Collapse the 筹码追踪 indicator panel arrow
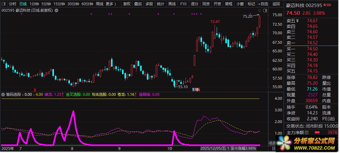This screenshot has height=153, width=340. point(3,94)
